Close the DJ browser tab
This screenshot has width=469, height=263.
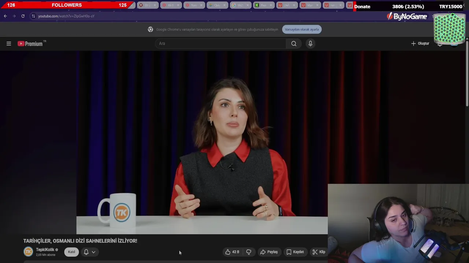155,5
